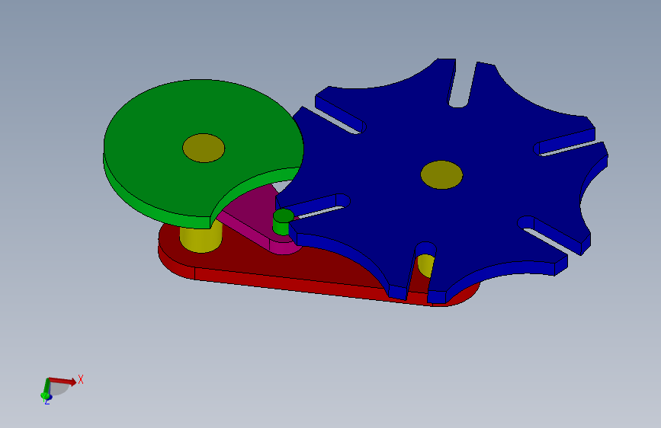The height and width of the screenshot is (428, 661).
Task: Select yellow shaft hub on green disk
Action: coord(204,148)
